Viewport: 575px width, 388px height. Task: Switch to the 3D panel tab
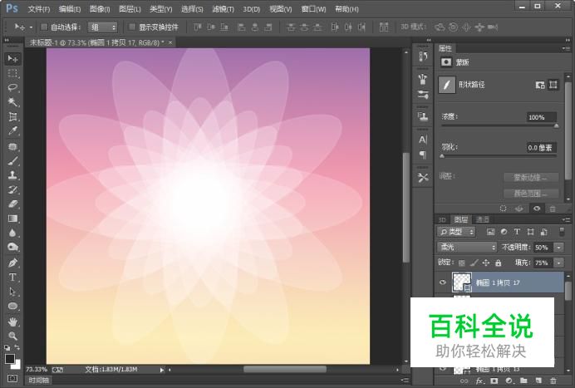[x=442, y=219]
